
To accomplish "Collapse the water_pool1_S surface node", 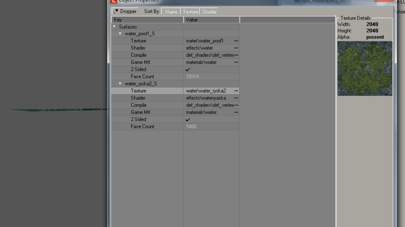I will pos(120,34).
